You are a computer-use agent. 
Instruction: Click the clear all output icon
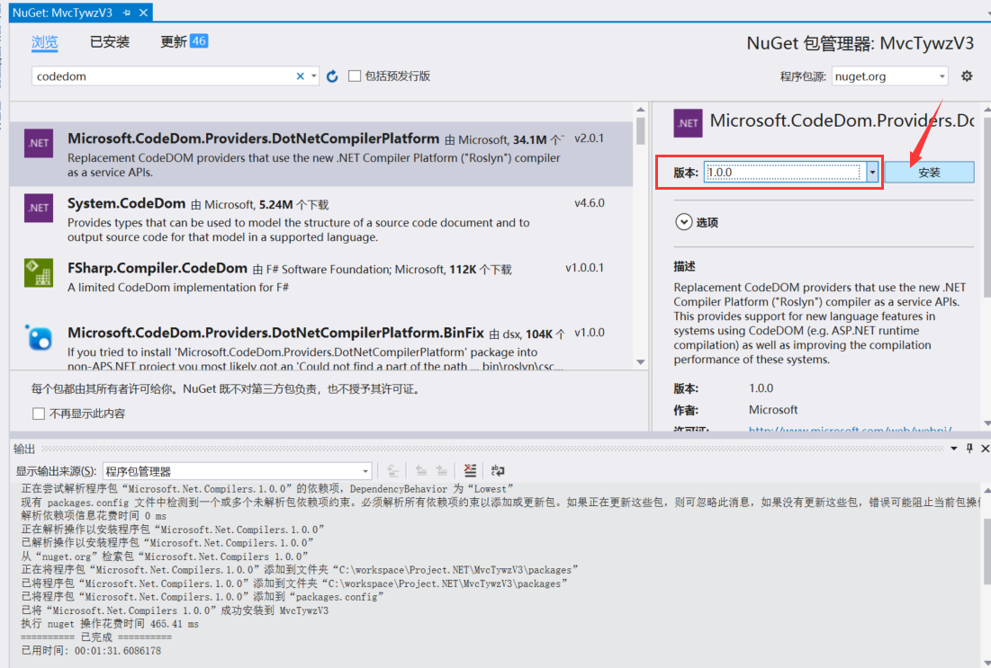point(470,470)
